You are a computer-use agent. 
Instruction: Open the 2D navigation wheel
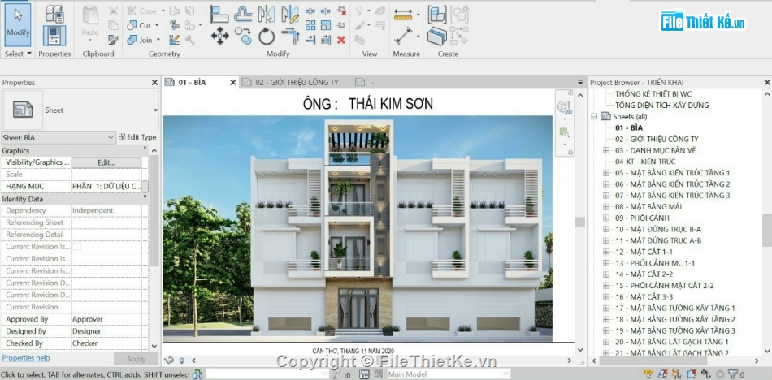pos(564,107)
